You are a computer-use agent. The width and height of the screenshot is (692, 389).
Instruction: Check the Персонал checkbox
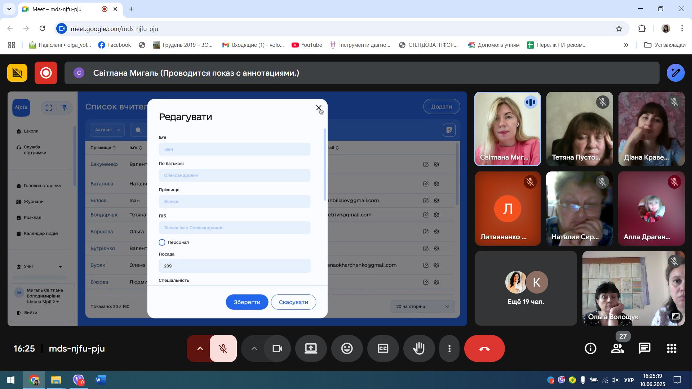pyautogui.click(x=162, y=242)
